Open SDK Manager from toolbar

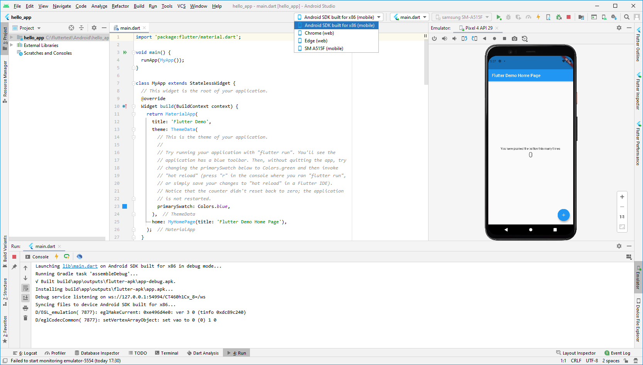(x=614, y=17)
